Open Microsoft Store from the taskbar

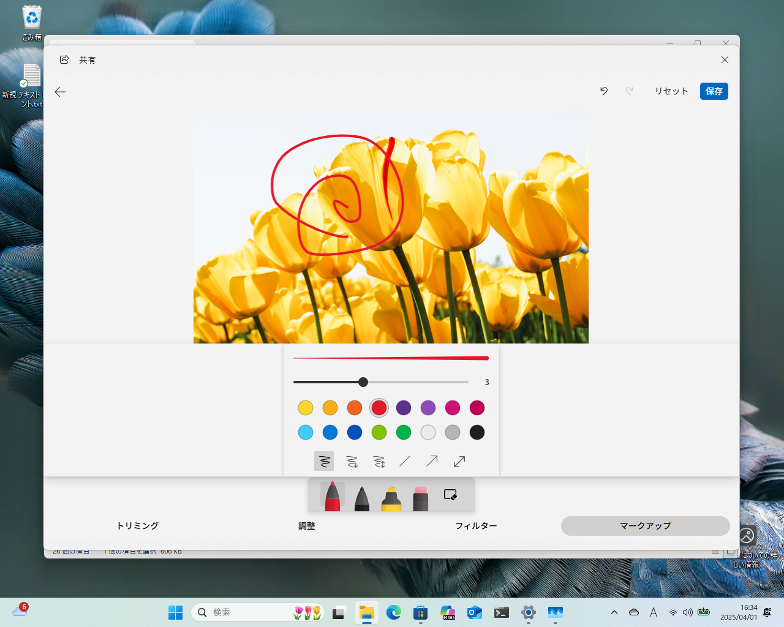(420, 612)
